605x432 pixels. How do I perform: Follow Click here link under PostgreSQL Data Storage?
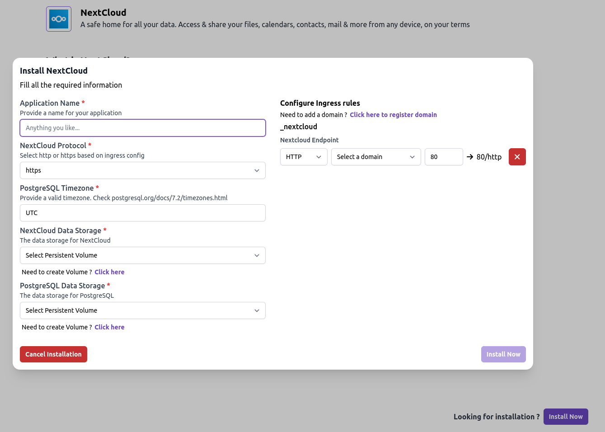pos(109,327)
